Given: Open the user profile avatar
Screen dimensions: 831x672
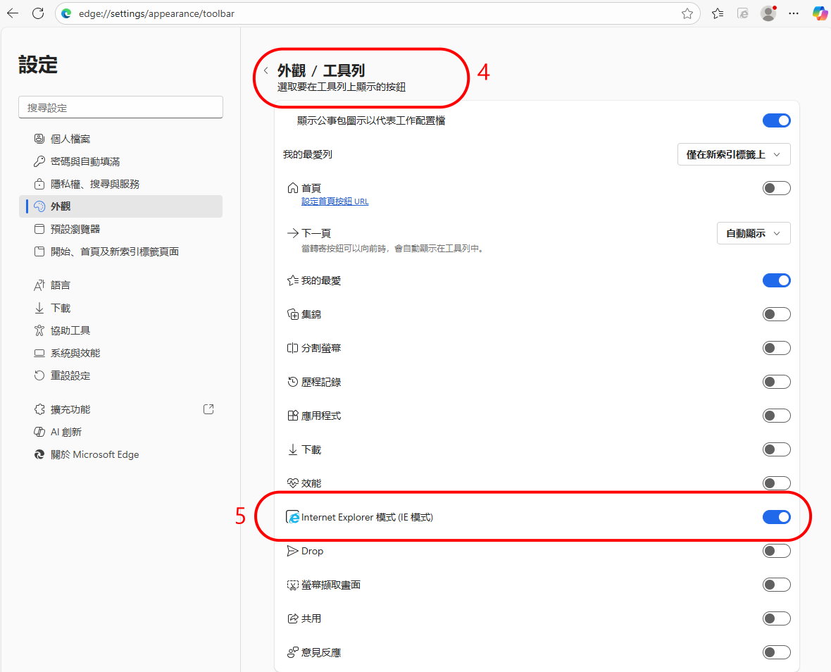Looking at the screenshot, I should tap(768, 13).
